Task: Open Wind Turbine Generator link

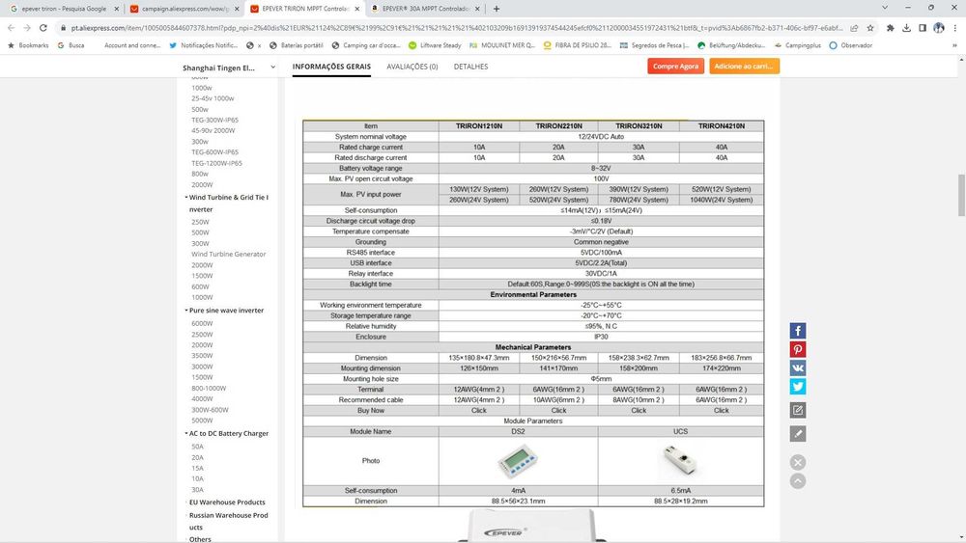Action: click(228, 254)
